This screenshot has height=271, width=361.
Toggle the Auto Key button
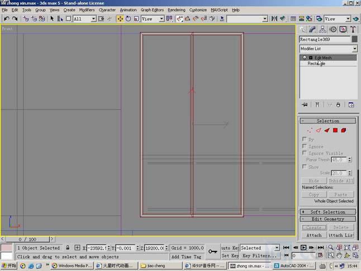pos(230,248)
